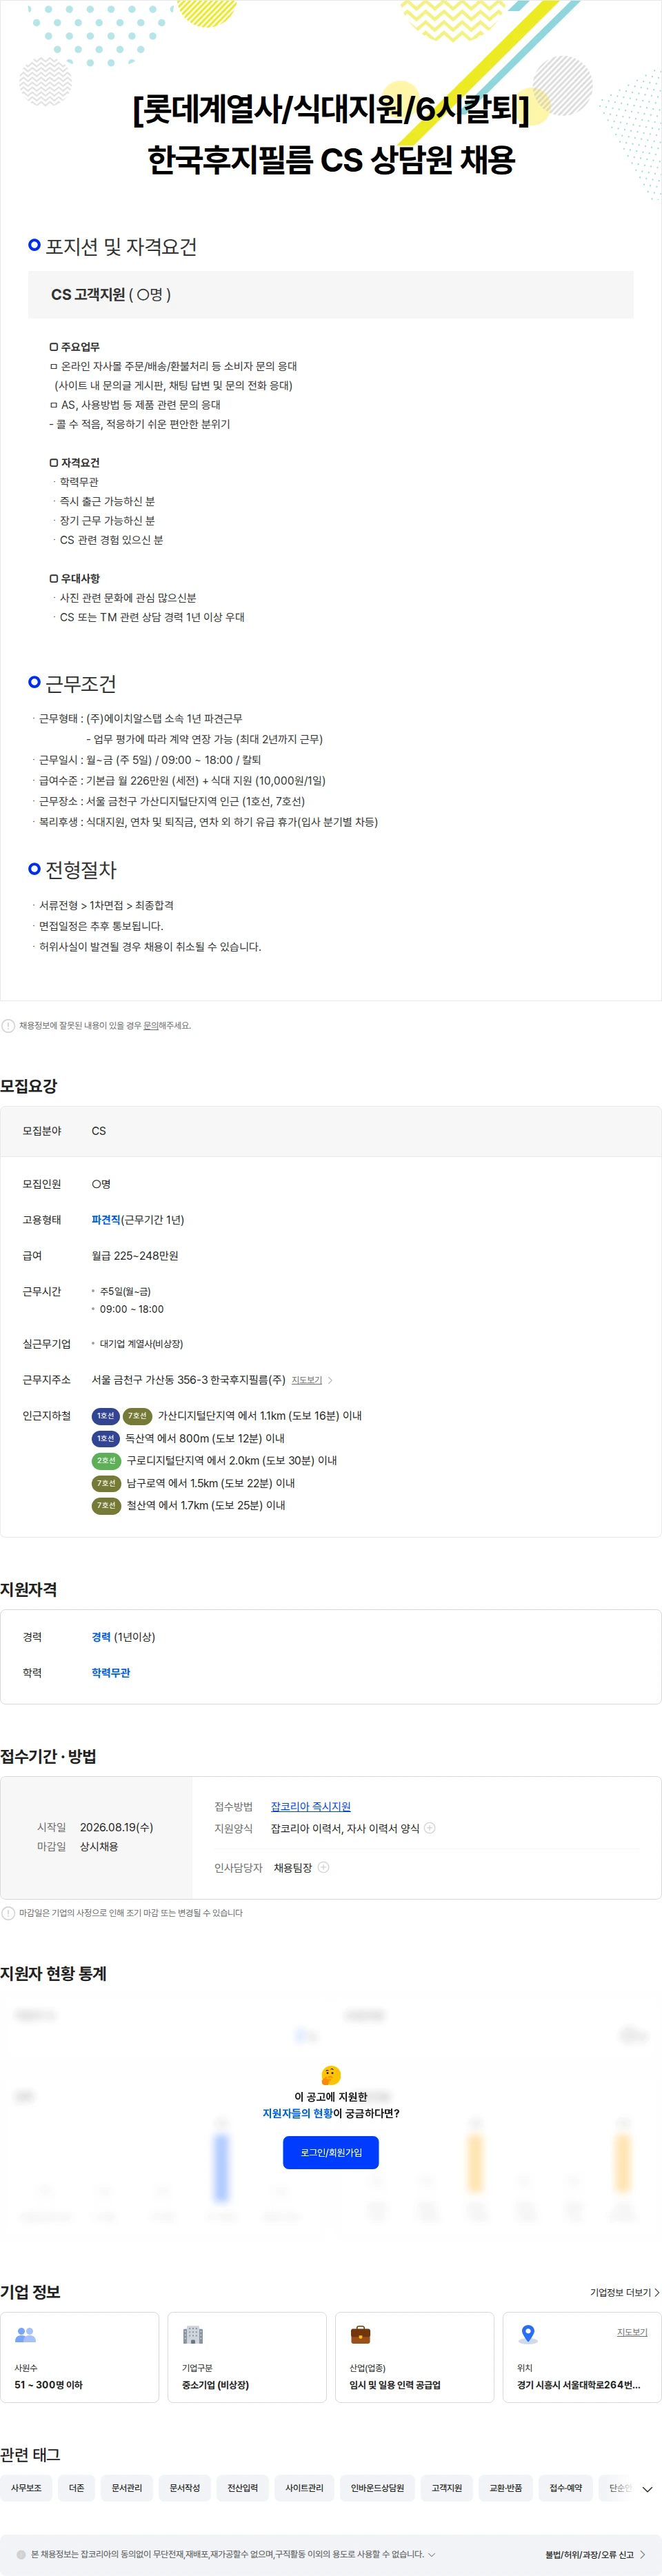662x2576 pixels.
Task: Select the 접수·예약 tag
Action: pyautogui.click(x=566, y=2488)
